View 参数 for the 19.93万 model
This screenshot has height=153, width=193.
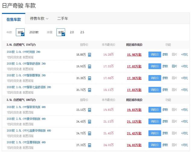click(x=165, y=66)
